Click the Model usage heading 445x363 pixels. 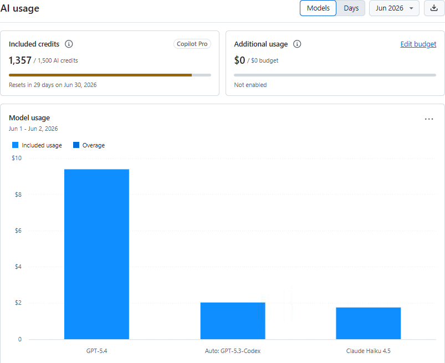(x=29, y=118)
